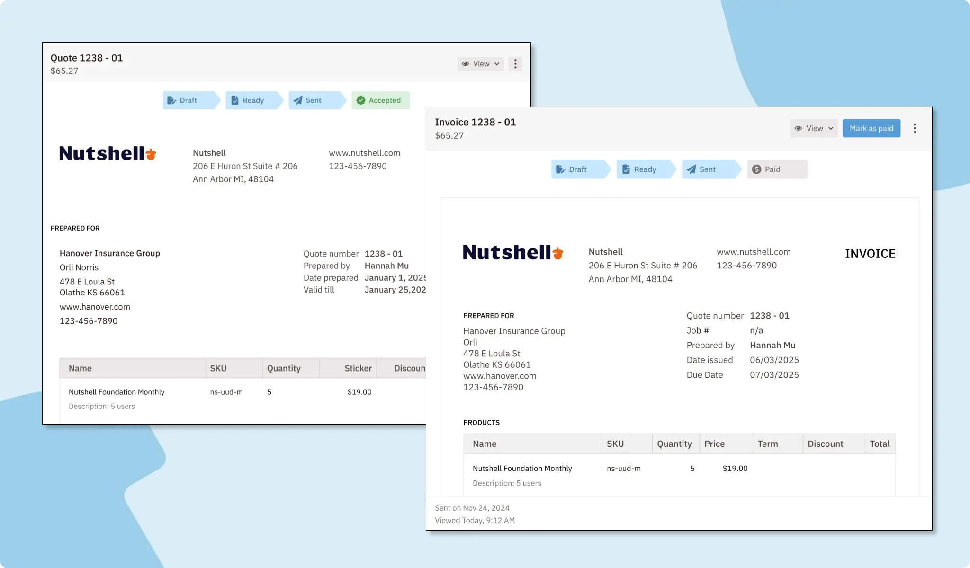Click the Nutshell acorn logo on the quote
This screenshot has width=970, height=568.
click(x=150, y=153)
